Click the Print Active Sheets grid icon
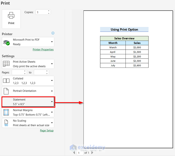Viewport: 175px width, 156px height. point(6,64)
